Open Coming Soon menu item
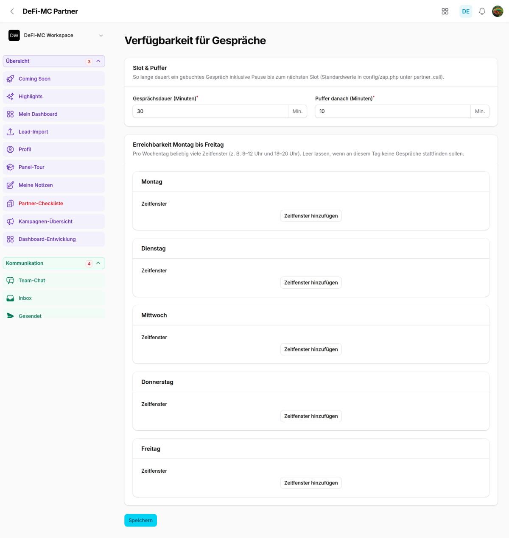This screenshot has width=509, height=538. tap(54, 79)
